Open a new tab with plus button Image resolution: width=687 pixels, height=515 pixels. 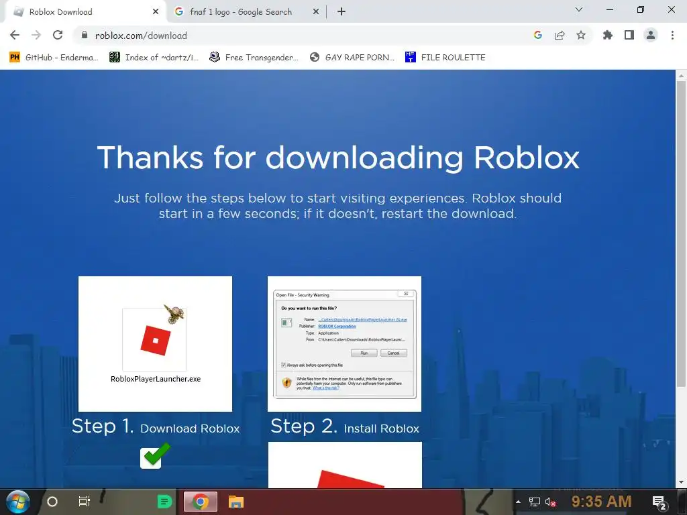click(341, 12)
